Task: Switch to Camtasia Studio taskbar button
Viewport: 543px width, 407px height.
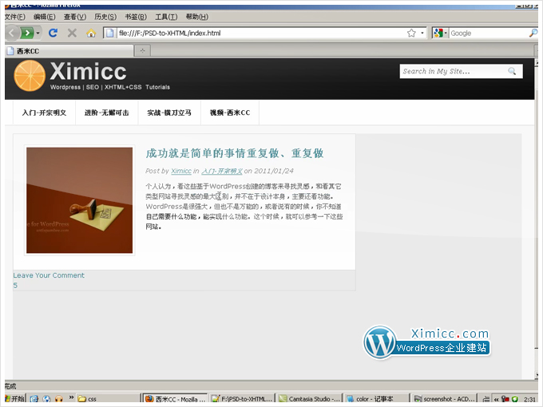Action: pos(309,399)
